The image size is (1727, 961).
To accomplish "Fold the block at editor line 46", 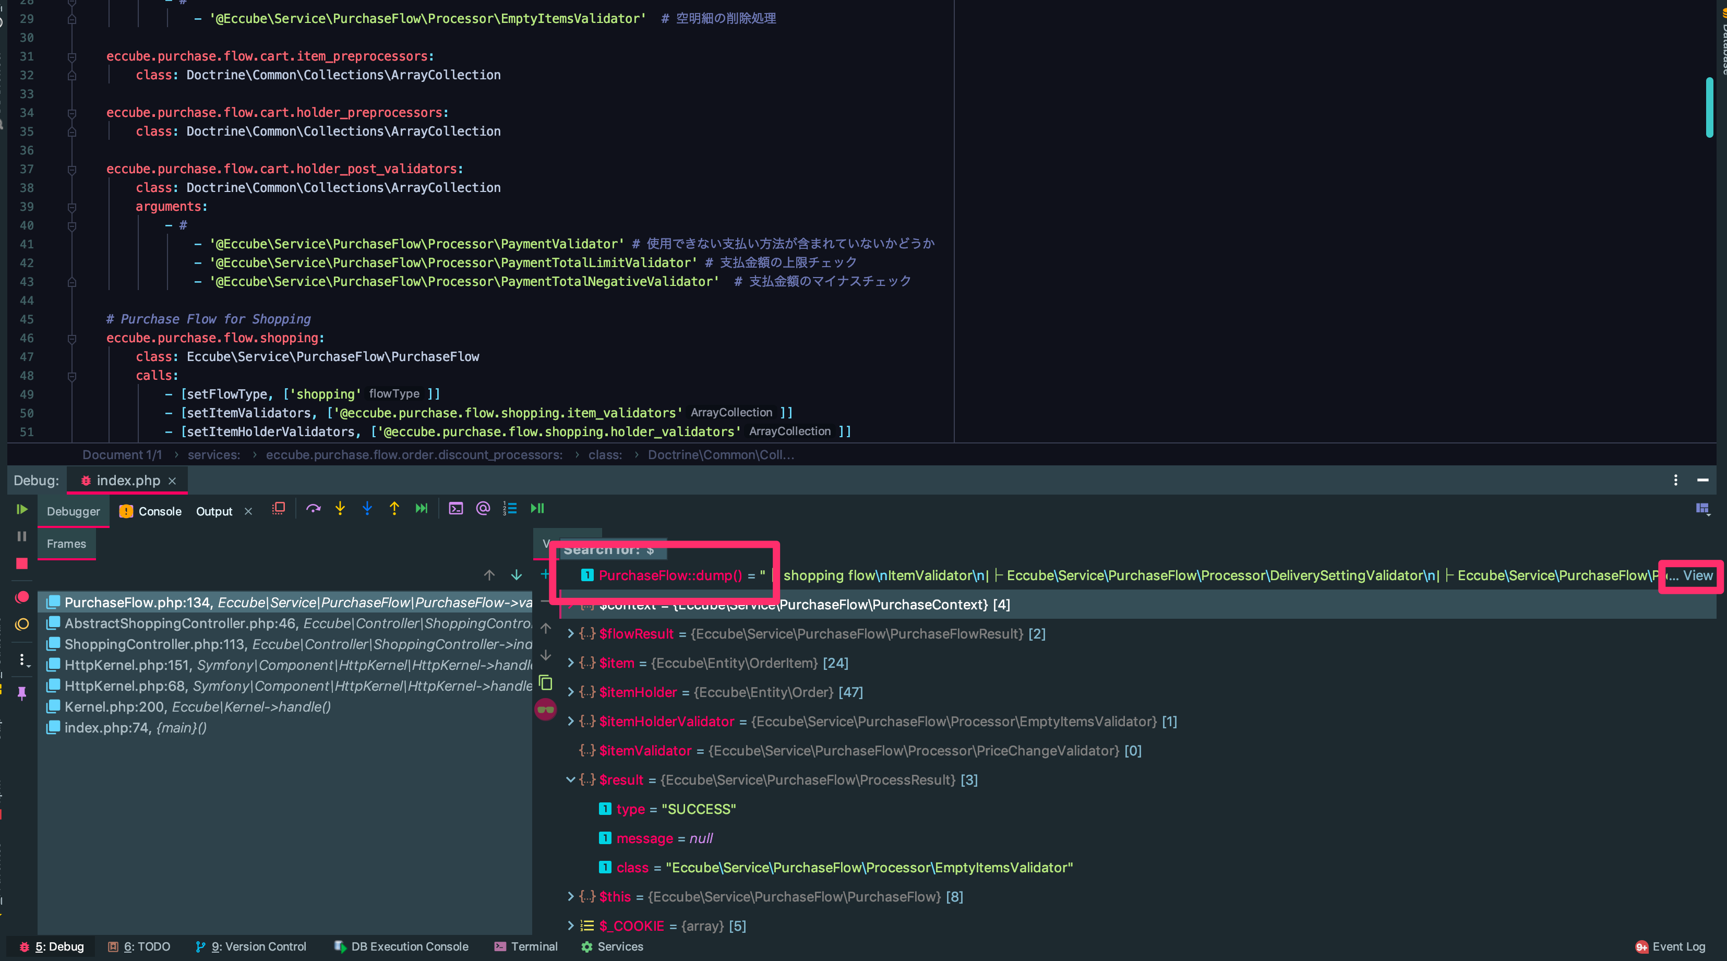I will [x=71, y=339].
